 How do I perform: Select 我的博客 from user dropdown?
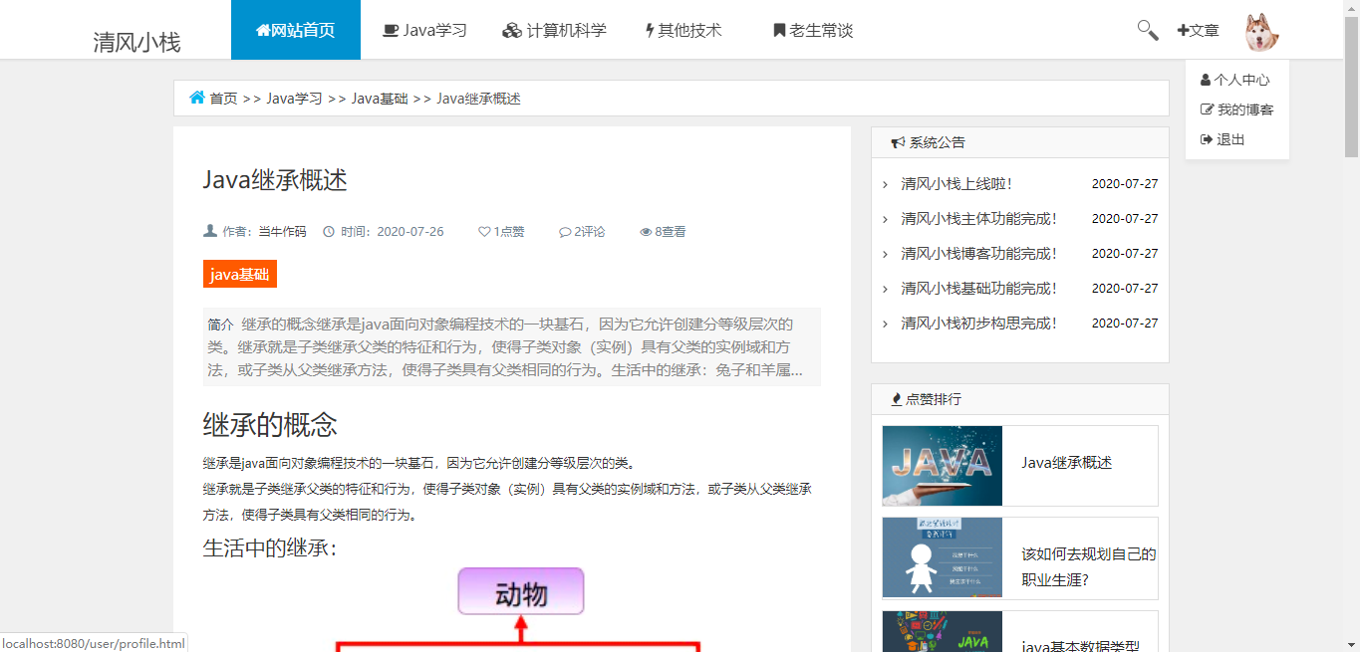1237,109
